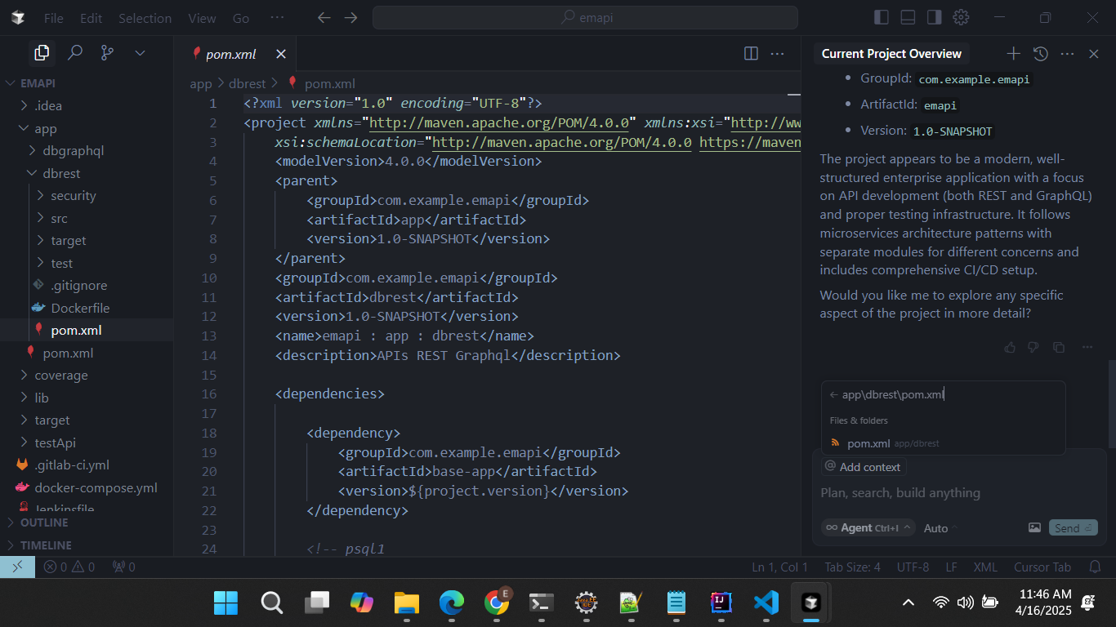Give thumbs up to the response

click(x=1011, y=347)
